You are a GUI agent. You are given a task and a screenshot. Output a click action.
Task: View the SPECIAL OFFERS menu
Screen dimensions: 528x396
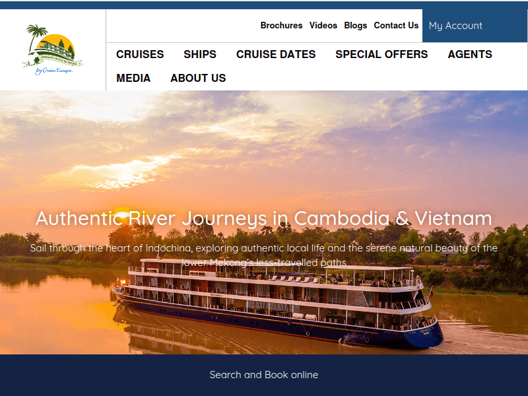coord(381,54)
